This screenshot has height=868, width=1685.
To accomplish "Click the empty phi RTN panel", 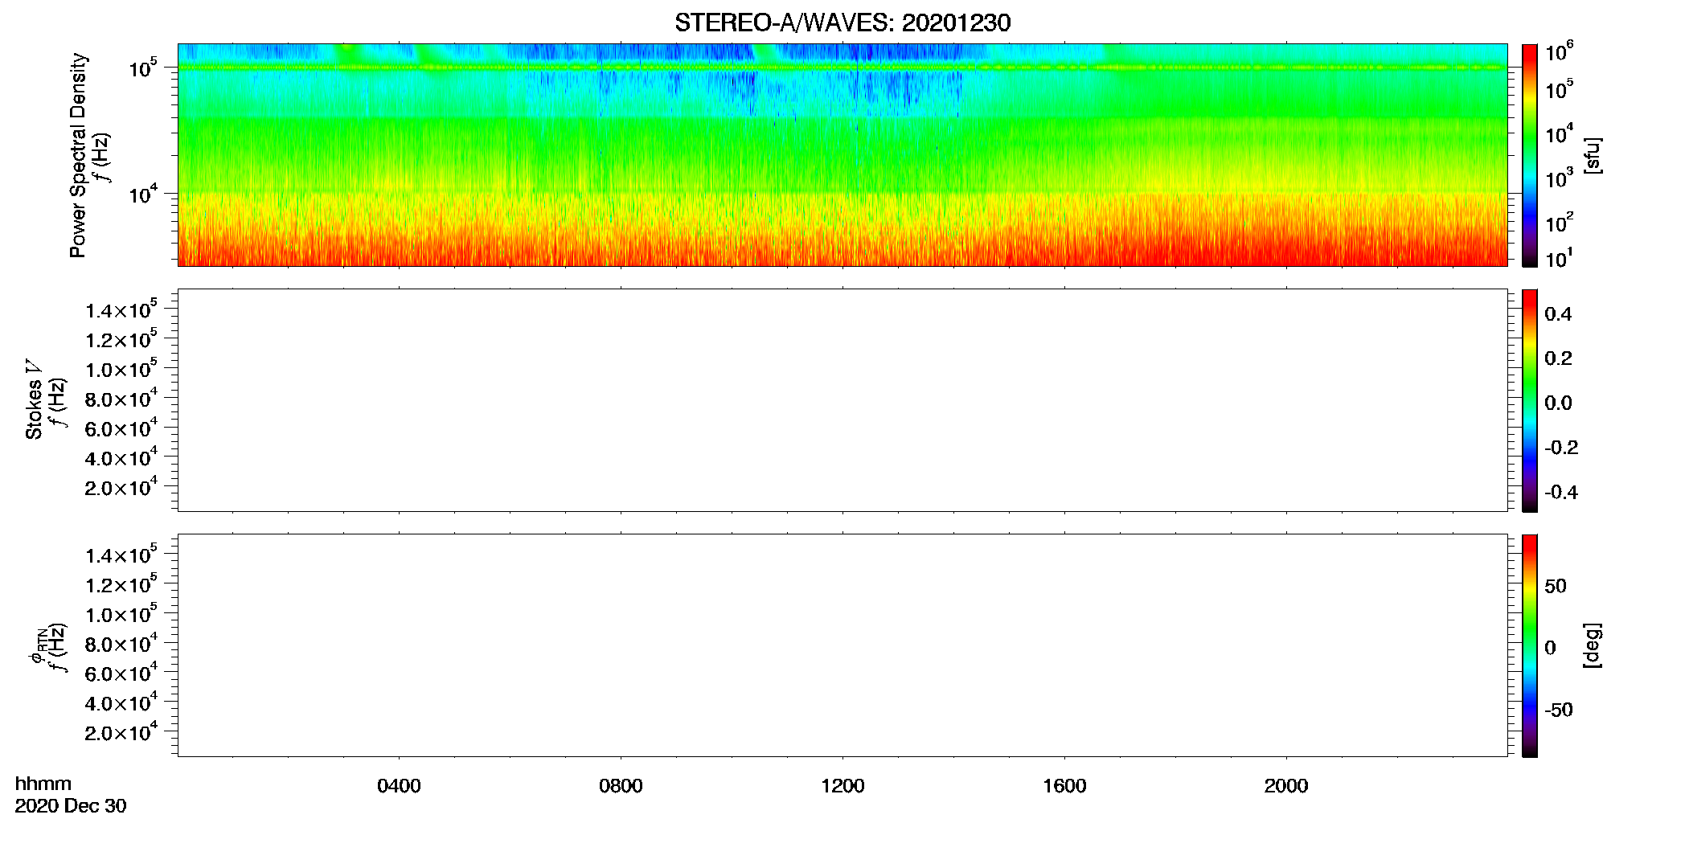I will click(x=843, y=645).
